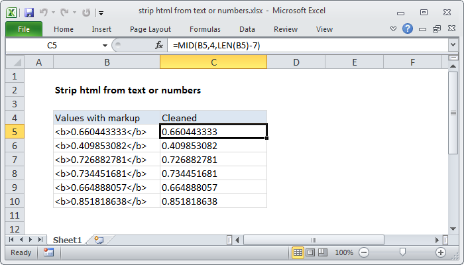The width and height of the screenshot is (464, 265).
Task: Open Microsoft Excel Help question mark icon
Action: (x=408, y=28)
